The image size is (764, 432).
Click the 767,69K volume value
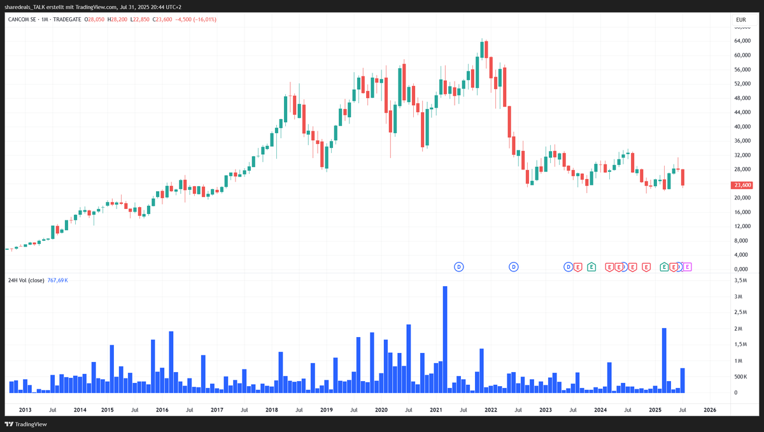(58, 280)
